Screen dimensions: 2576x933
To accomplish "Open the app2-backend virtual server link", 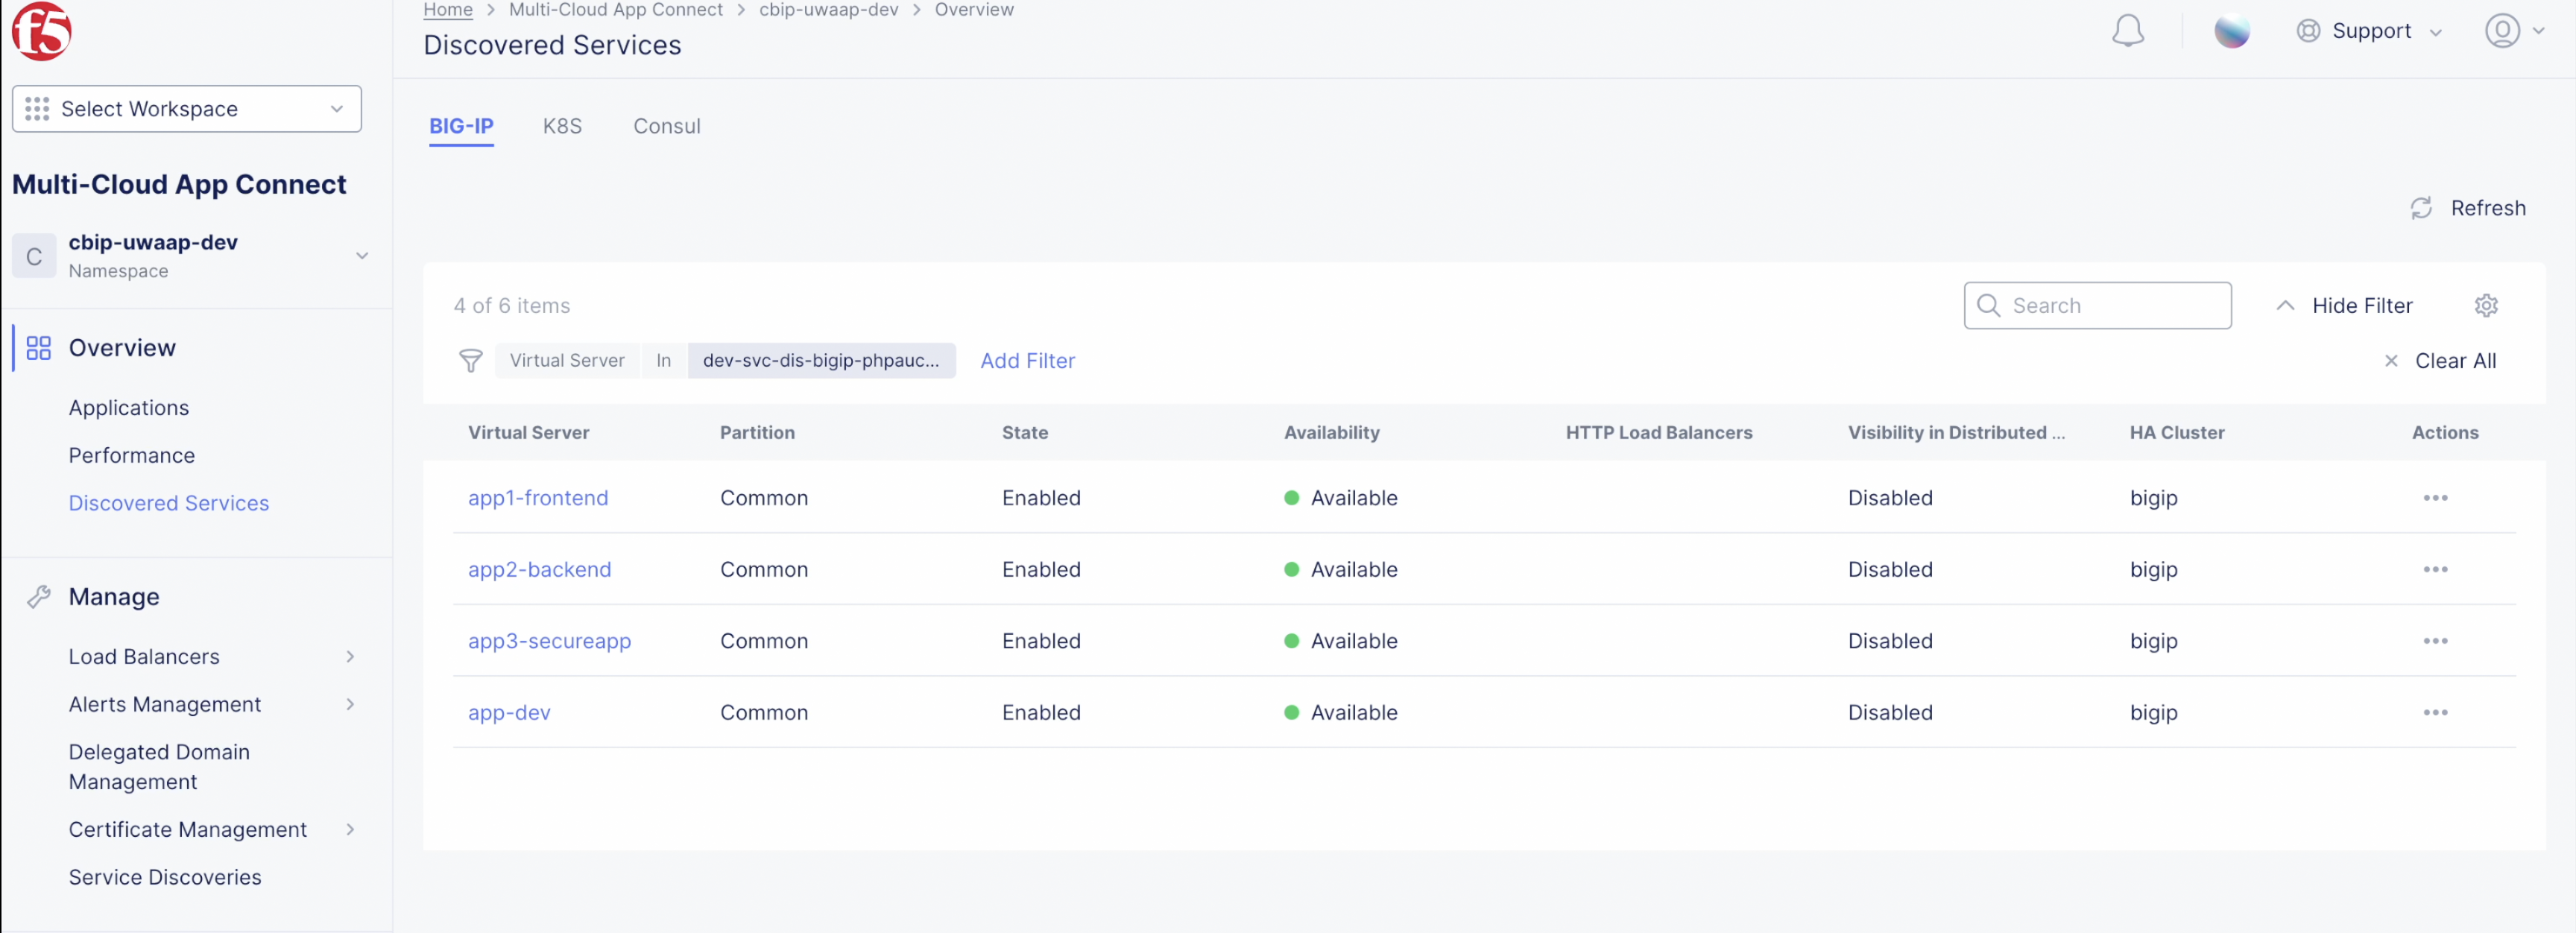I will (x=539, y=570).
